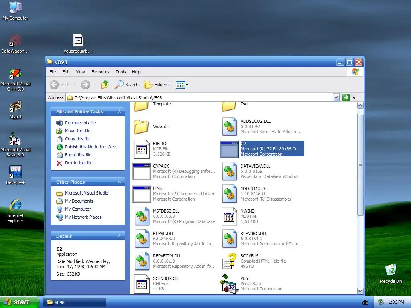Click Copy this file link
Image resolution: width=411 pixels, height=308 pixels.
tap(77, 139)
